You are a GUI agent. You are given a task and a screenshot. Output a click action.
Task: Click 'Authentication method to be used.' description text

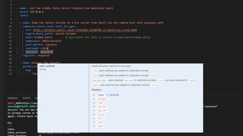pyautogui.click(x=111, y=66)
